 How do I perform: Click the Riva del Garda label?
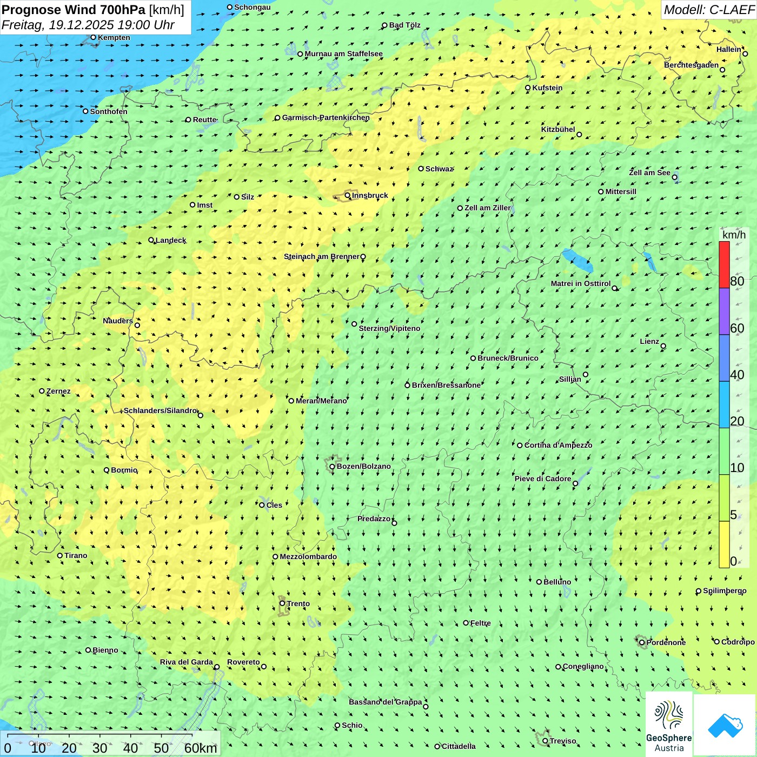(x=186, y=662)
